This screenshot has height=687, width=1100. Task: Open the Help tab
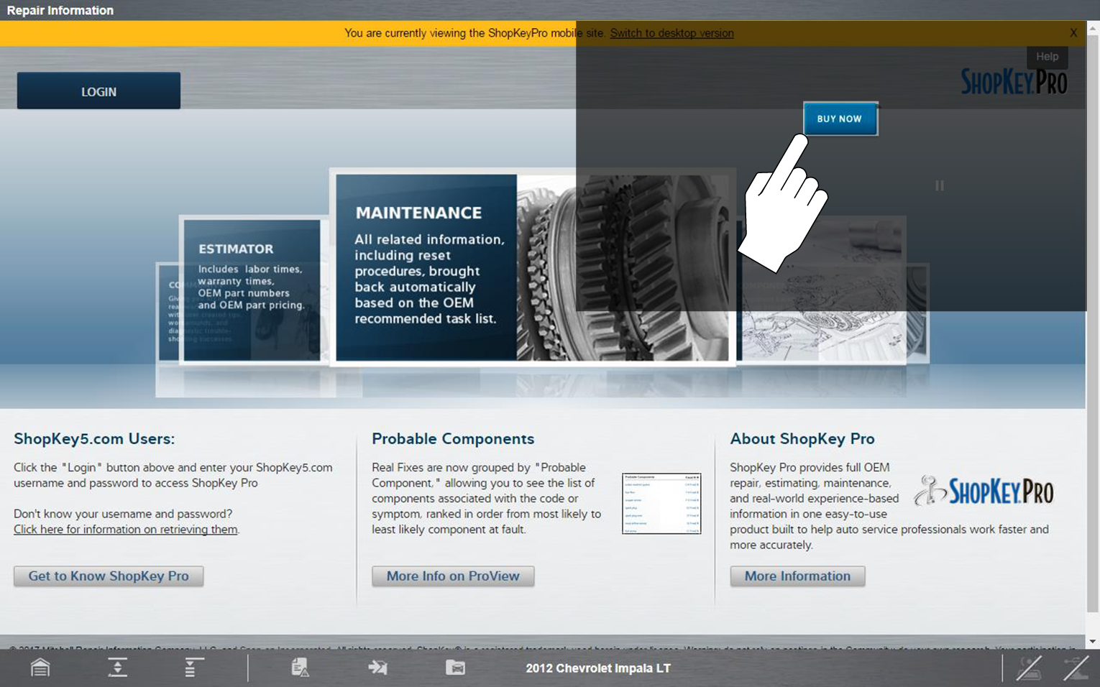click(x=1047, y=57)
